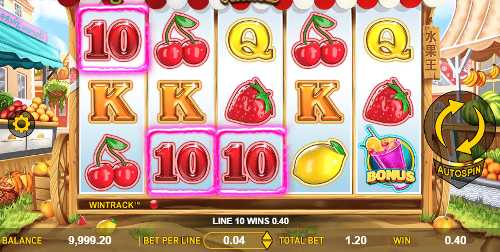
Task: Select the strawberry on reel three
Action: (x=251, y=101)
